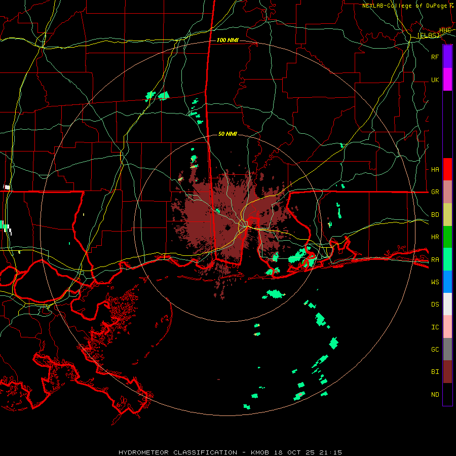This screenshot has height=456, width=456.
Task: Click the purple RF legend swatch
Action: 447,57
